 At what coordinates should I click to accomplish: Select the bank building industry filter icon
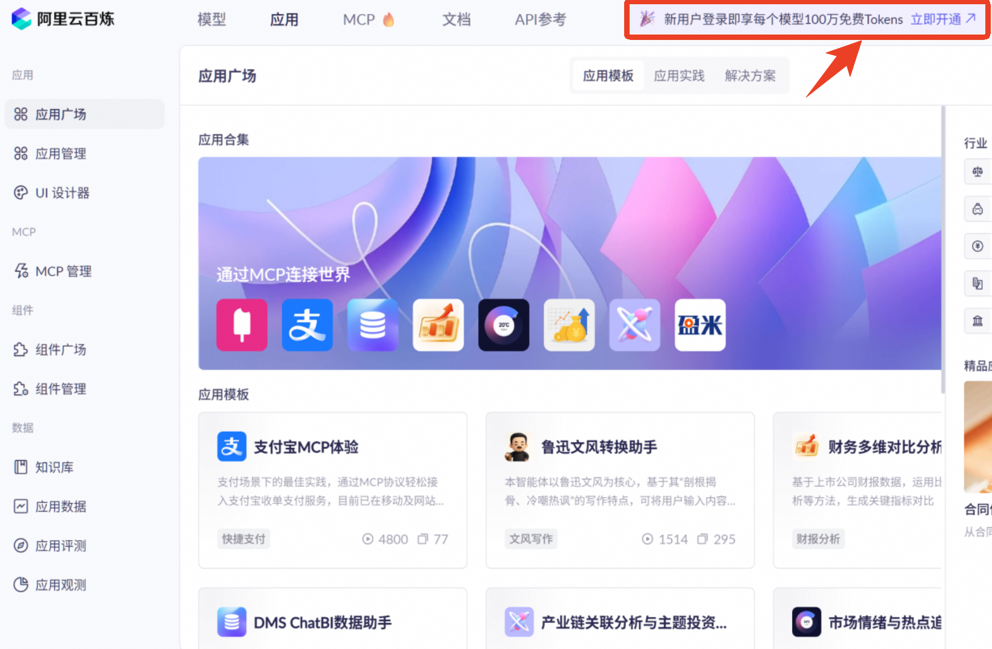pyautogui.click(x=977, y=321)
